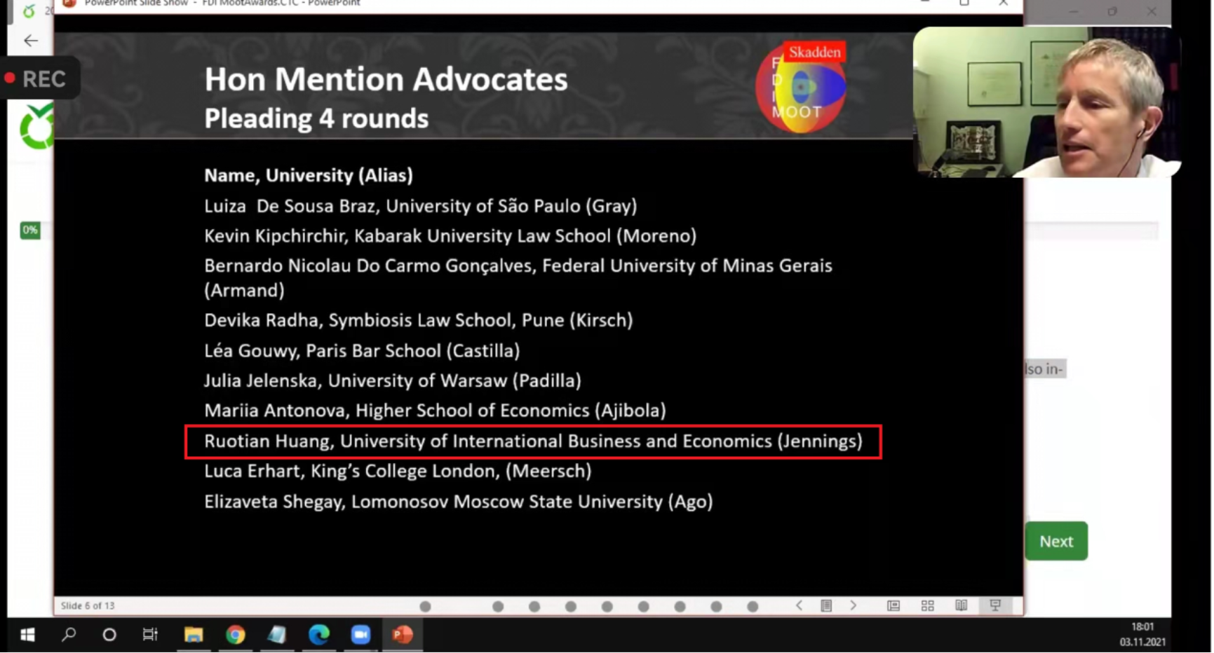Click the Devika Radha line
This screenshot has height=653, width=1214.
[419, 320]
